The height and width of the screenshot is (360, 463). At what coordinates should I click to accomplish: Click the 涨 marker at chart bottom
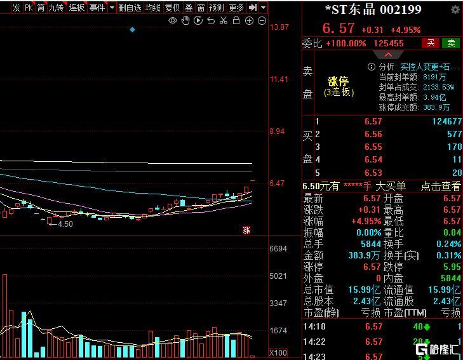pos(246,230)
